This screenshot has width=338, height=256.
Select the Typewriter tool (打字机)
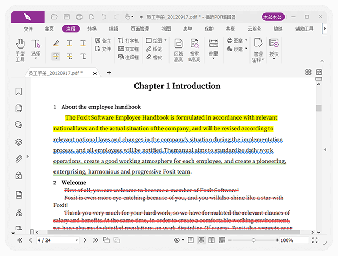click(129, 40)
